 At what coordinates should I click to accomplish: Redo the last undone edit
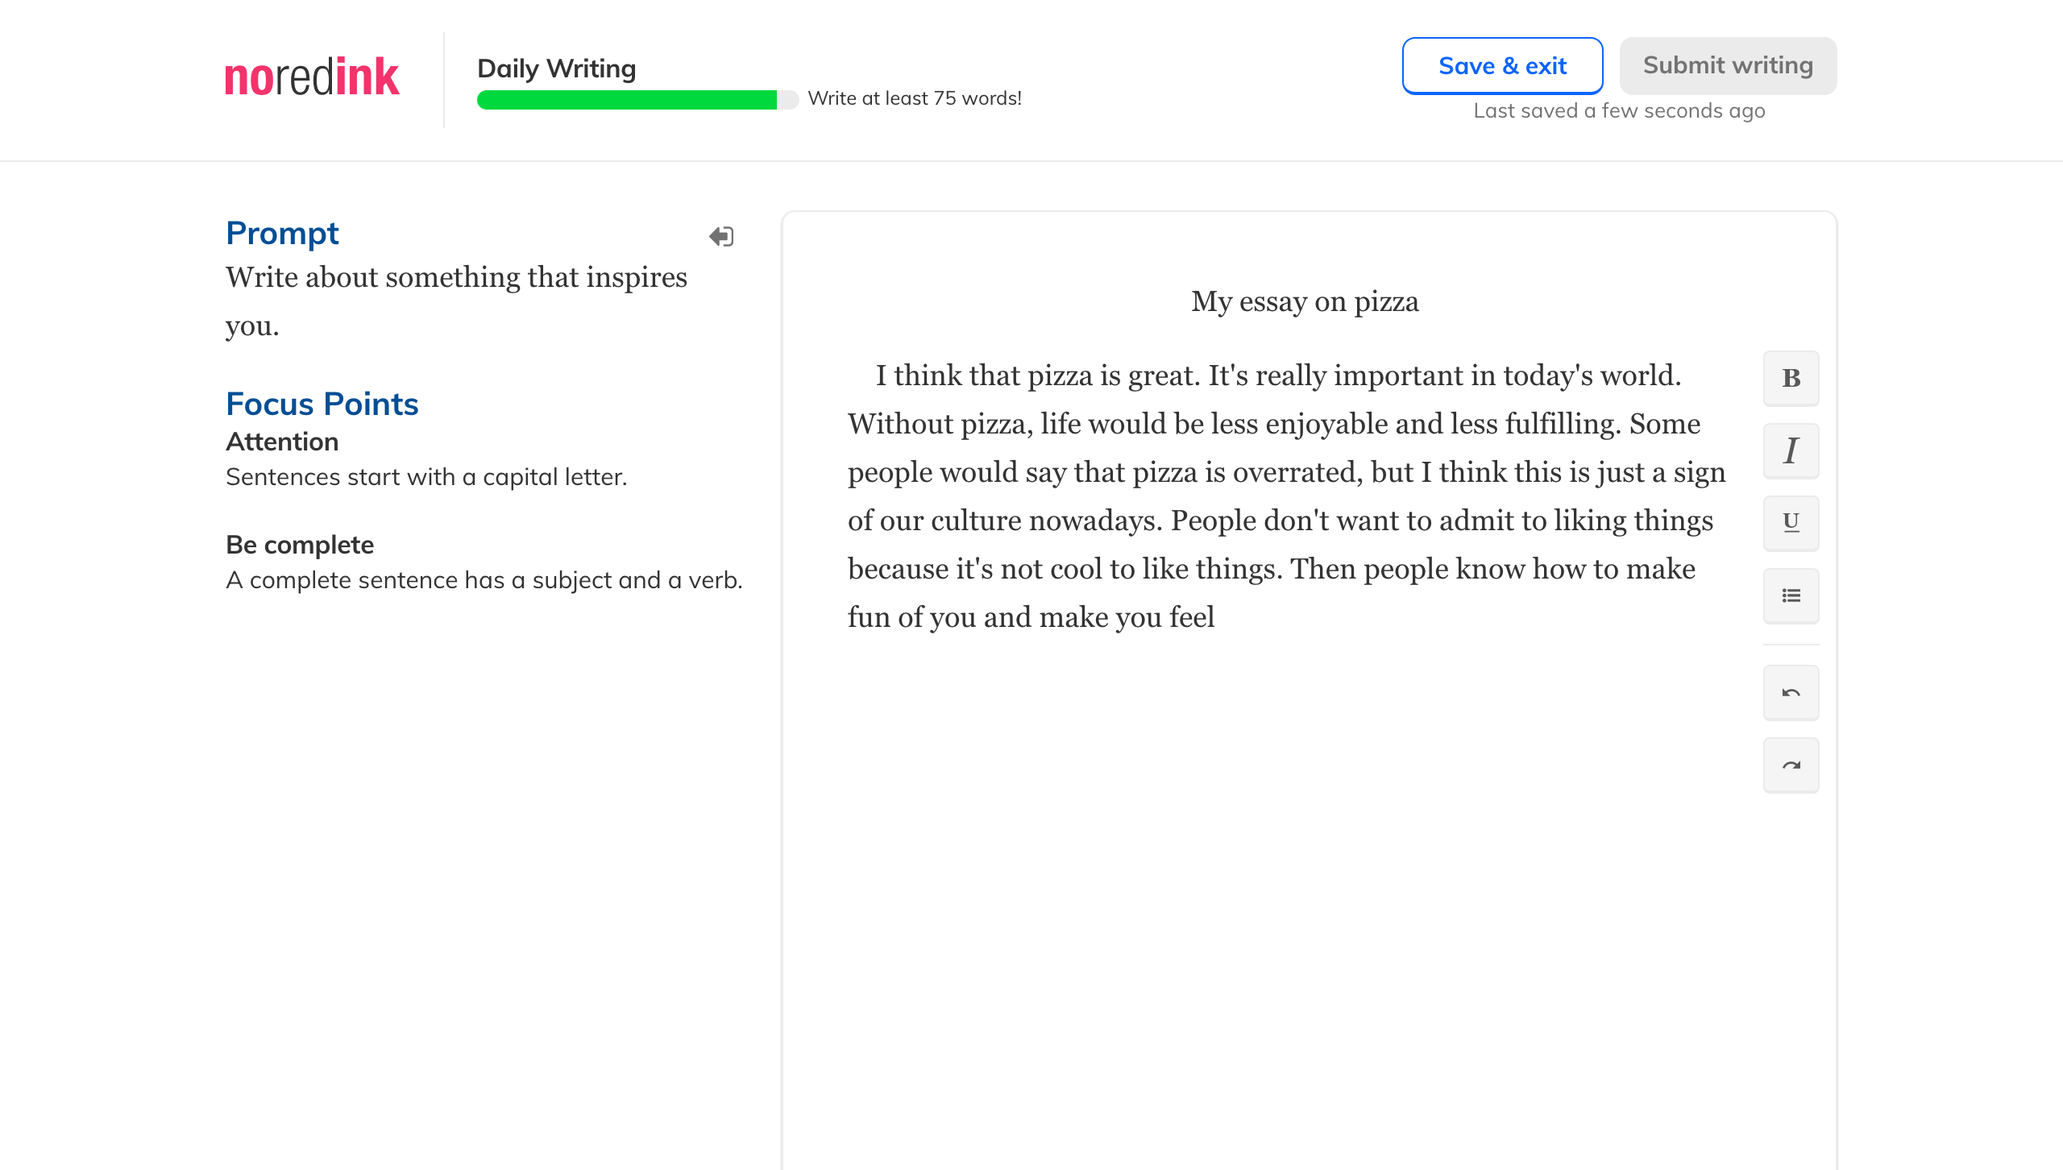point(1791,765)
